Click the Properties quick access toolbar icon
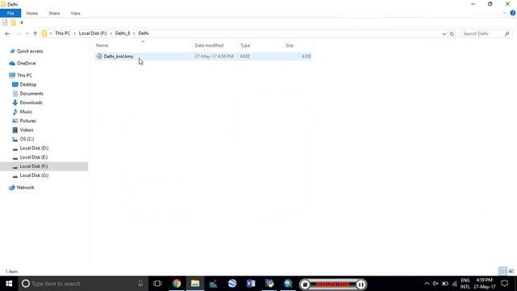517x291 pixels. [5, 23]
